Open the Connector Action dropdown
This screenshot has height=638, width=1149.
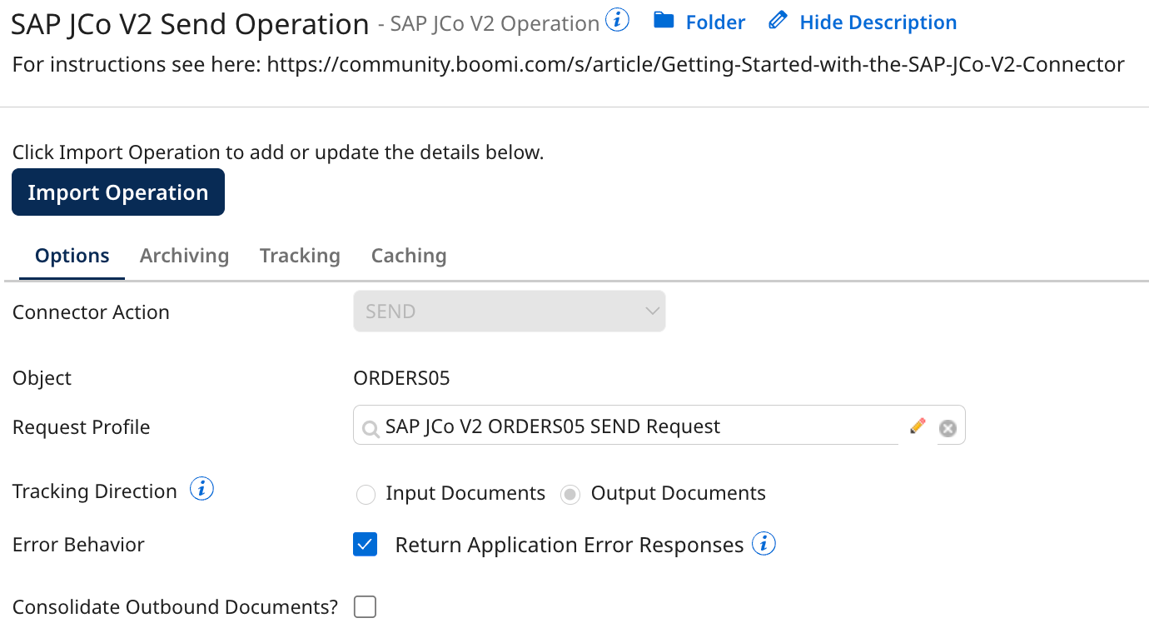509,311
